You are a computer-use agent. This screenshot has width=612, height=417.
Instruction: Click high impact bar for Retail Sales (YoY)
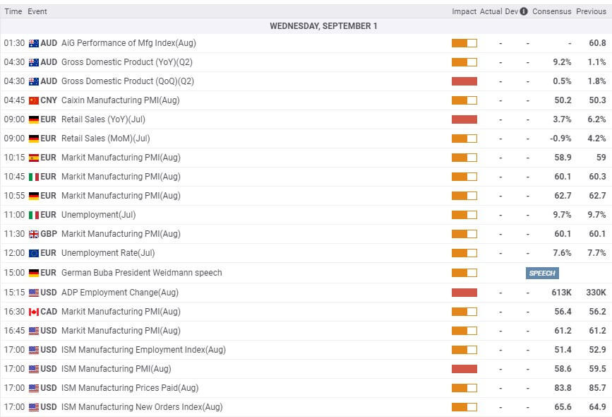tap(464, 119)
